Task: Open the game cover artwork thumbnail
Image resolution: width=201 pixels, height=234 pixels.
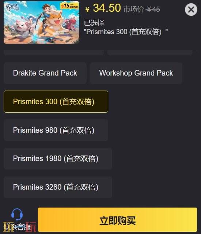Action: [41, 22]
